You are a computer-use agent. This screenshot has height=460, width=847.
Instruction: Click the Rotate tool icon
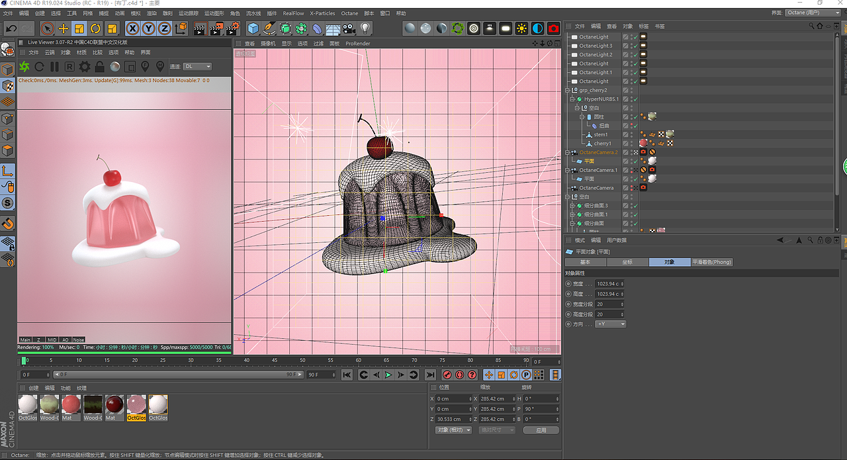click(96, 28)
